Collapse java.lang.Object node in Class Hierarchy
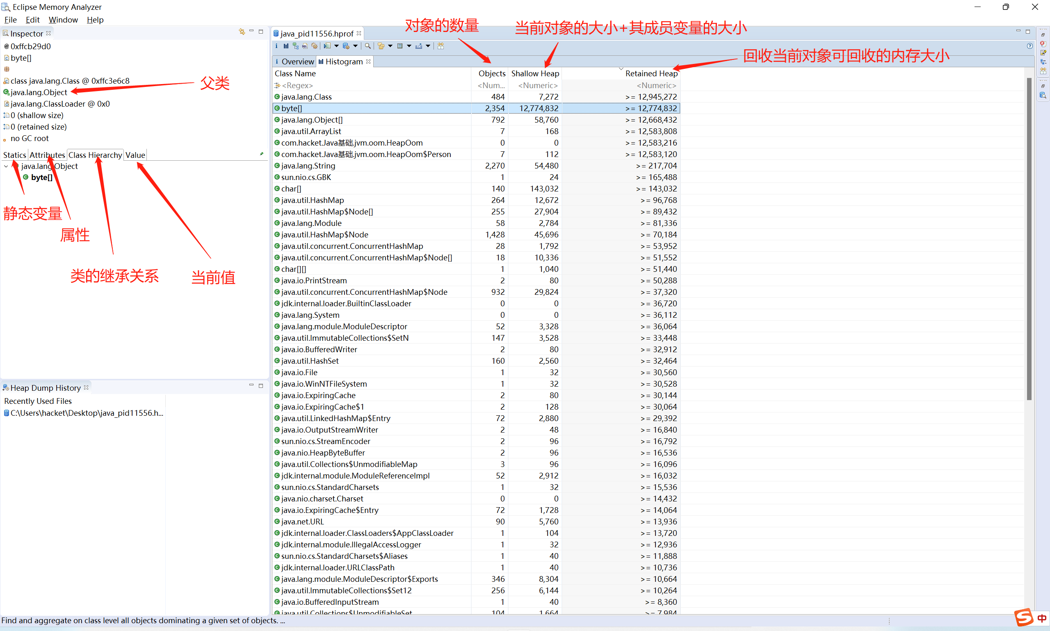The height and width of the screenshot is (631, 1050). coord(6,166)
